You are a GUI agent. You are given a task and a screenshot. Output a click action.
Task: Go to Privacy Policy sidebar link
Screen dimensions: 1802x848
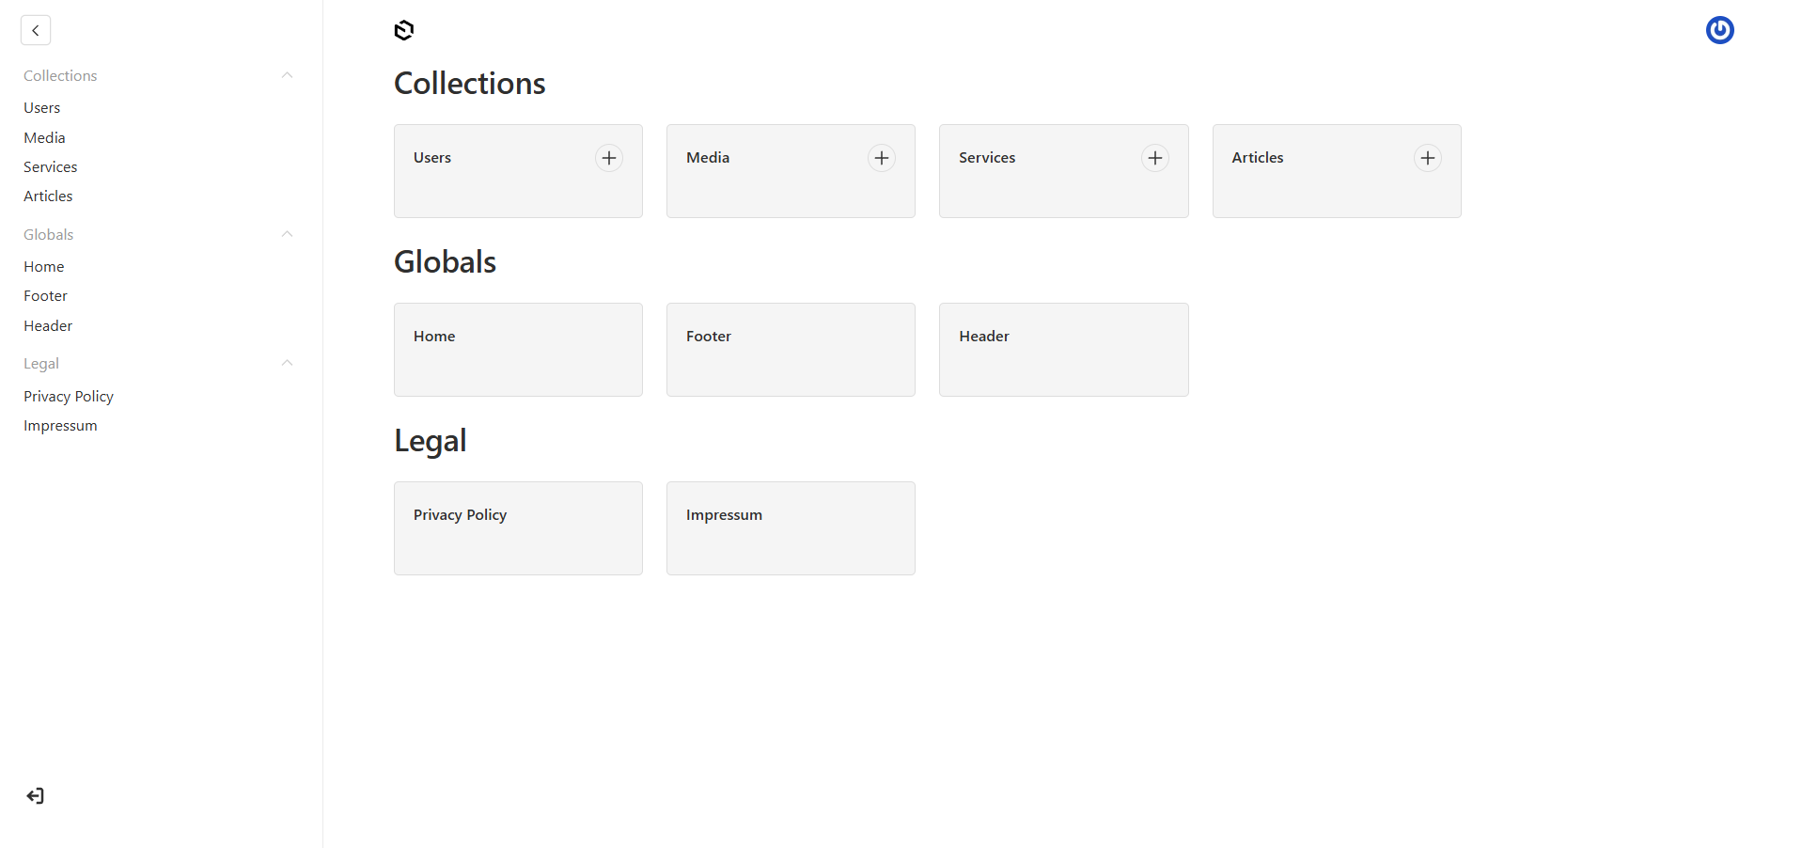click(69, 396)
